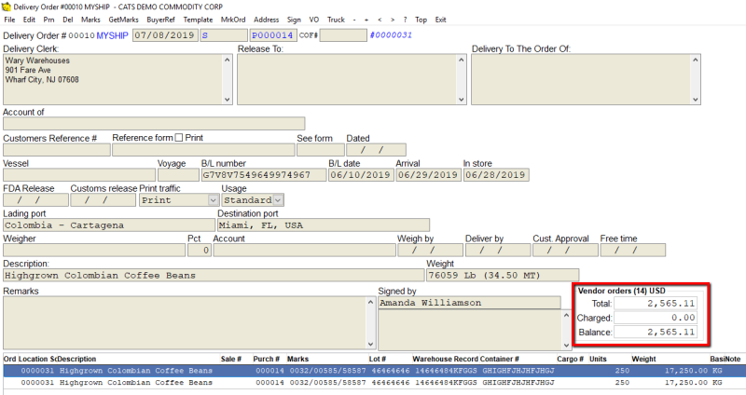Viewport: 746px width, 395px height.
Task: Click the Delivery Clerk address box
Action: pos(113,79)
